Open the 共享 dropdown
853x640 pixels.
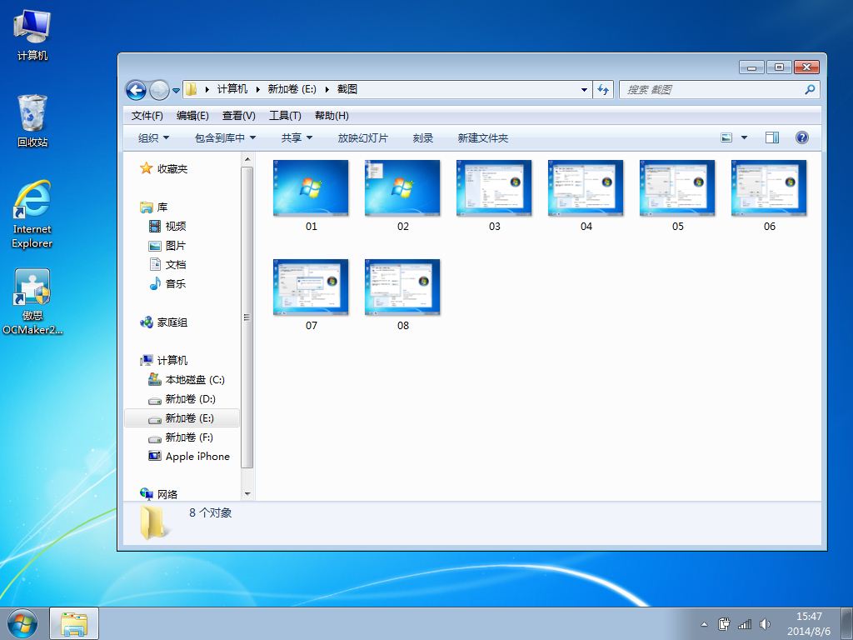point(297,138)
